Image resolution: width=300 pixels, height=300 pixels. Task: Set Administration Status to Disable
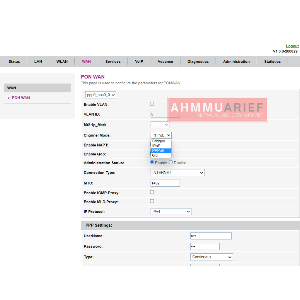coord(171,162)
